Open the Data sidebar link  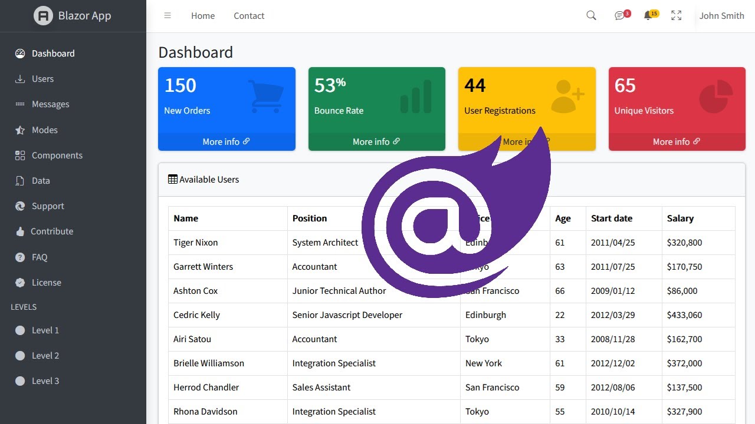(73, 181)
